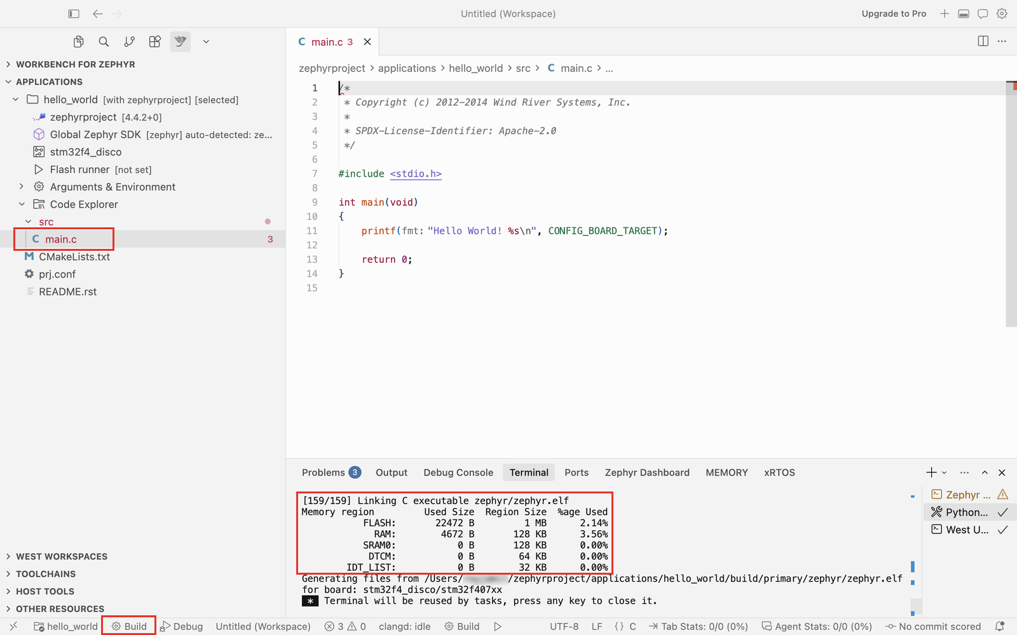Split the editor to the right

(x=983, y=41)
